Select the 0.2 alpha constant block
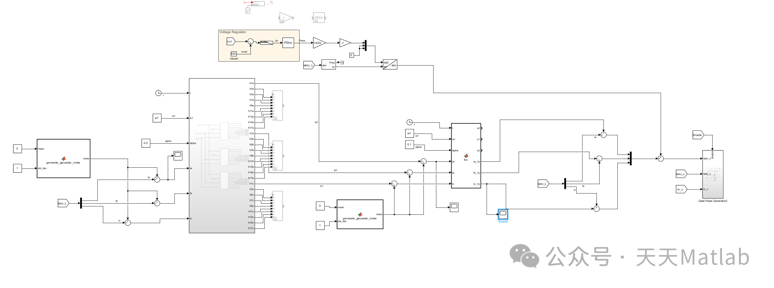 click(146, 143)
